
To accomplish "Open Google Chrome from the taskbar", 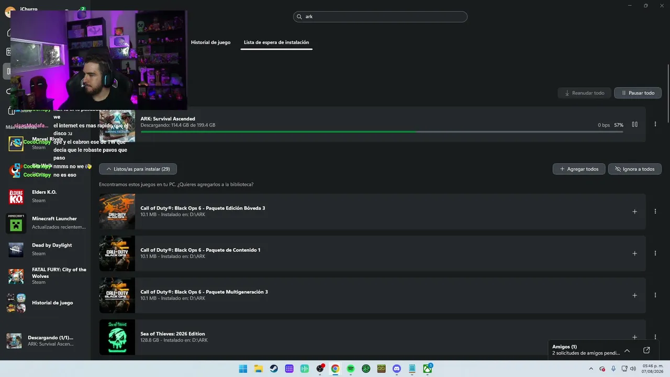I will tap(335, 369).
